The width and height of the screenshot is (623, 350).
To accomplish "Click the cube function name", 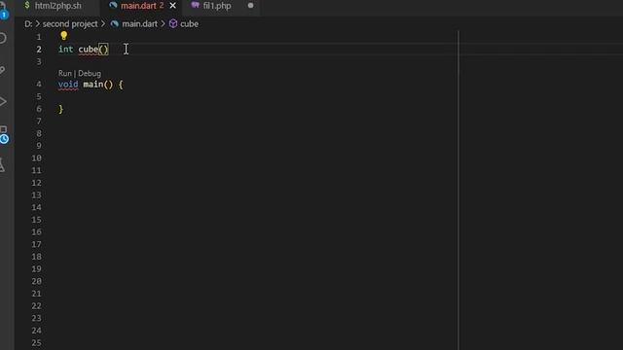I will pyautogui.click(x=89, y=50).
